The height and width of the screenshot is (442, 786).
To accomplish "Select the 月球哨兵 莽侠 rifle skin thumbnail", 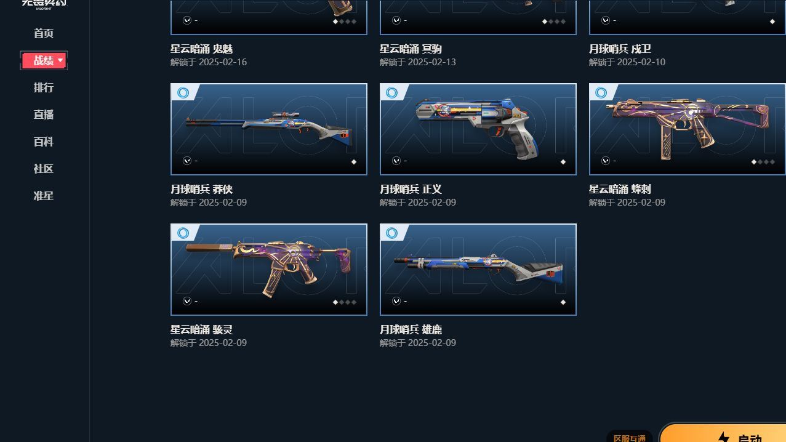I will point(269,129).
